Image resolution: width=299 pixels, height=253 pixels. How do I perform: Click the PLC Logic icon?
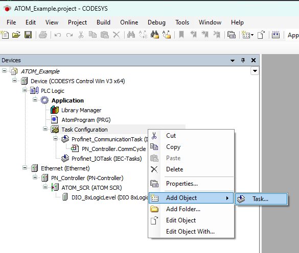34,91
